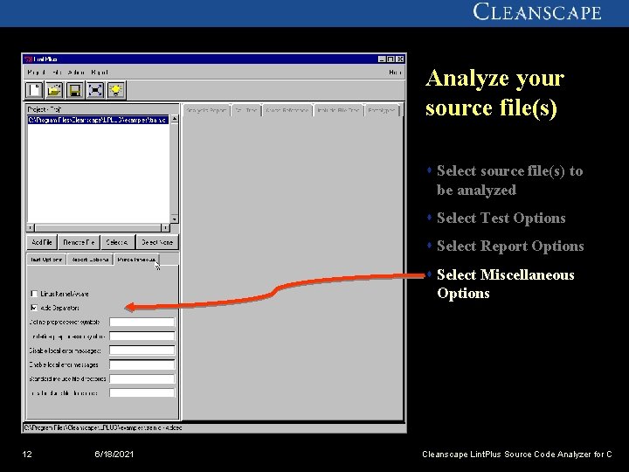Click the four-arrows toolbar icon
Image resolution: width=629 pixels, height=472 pixels.
[95, 90]
